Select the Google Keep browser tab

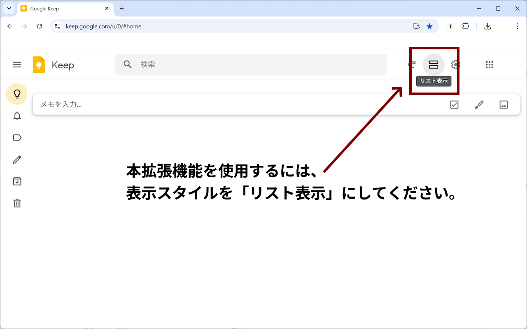point(62,9)
